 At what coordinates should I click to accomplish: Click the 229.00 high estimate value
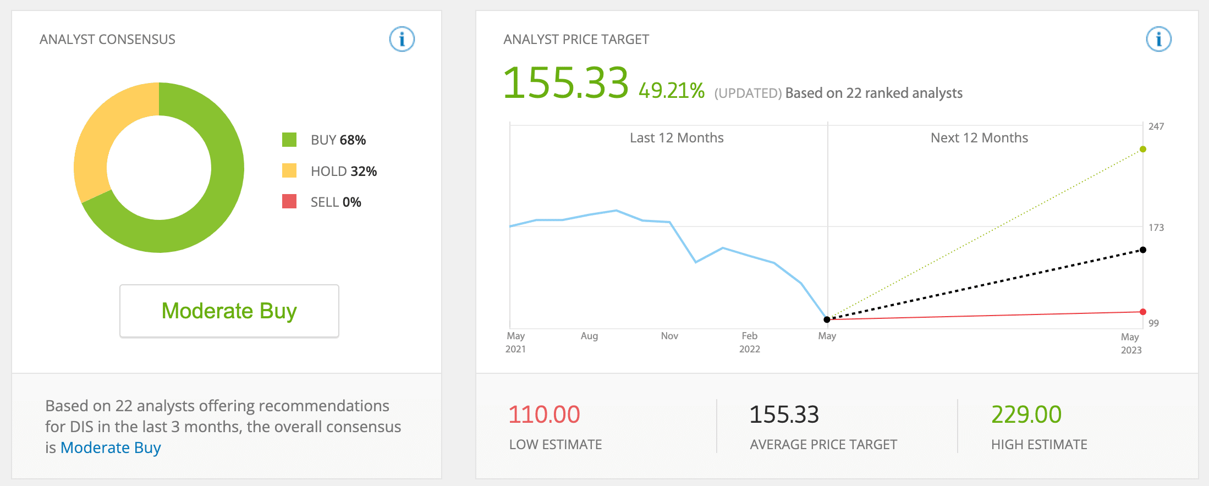coord(1026,415)
